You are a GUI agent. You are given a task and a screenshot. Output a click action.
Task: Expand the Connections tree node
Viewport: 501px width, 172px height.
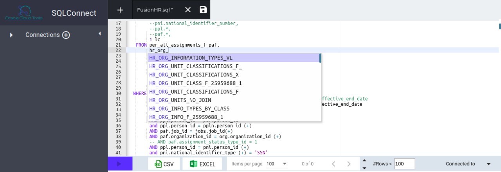(x=11, y=35)
